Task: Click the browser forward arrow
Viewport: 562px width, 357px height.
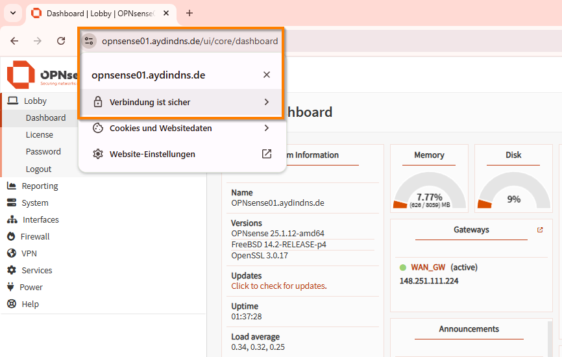Action: [37, 41]
